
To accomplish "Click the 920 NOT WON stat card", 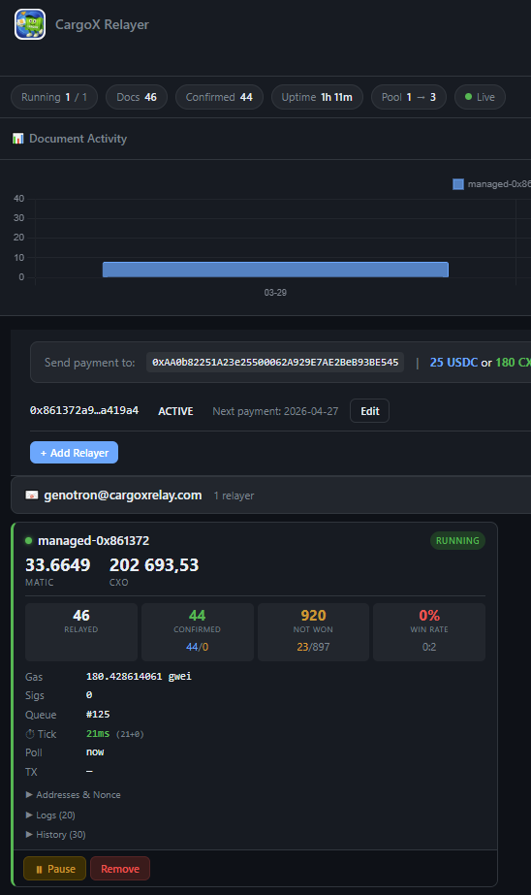I will (313, 632).
